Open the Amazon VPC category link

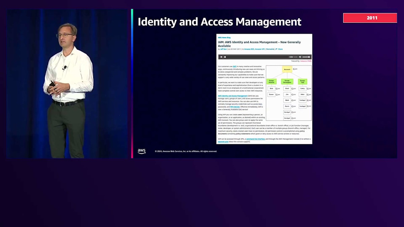coord(260,49)
